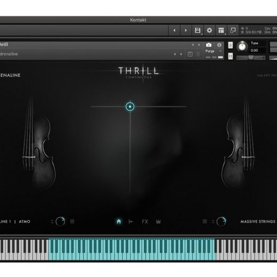Image resolution: width=277 pixels, height=277 pixels.
Task: Go to next snapshot on Adrenaline row
Action: [x=181, y=54]
